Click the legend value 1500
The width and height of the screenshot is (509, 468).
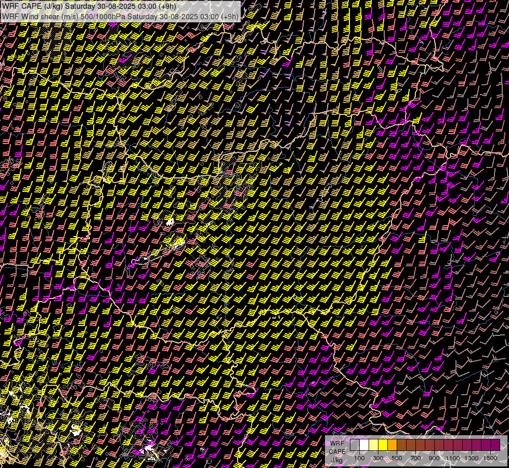tap(490, 458)
